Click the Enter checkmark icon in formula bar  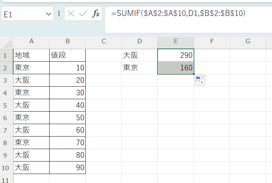click(x=83, y=14)
